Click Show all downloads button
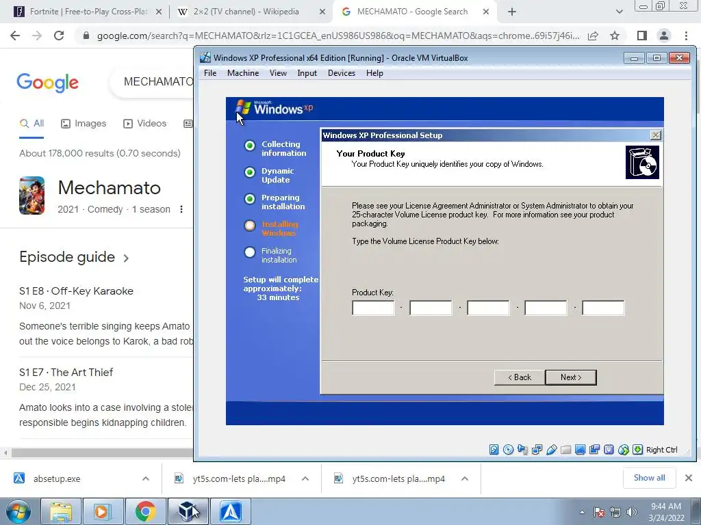This screenshot has height=525, width=701. 649,478
